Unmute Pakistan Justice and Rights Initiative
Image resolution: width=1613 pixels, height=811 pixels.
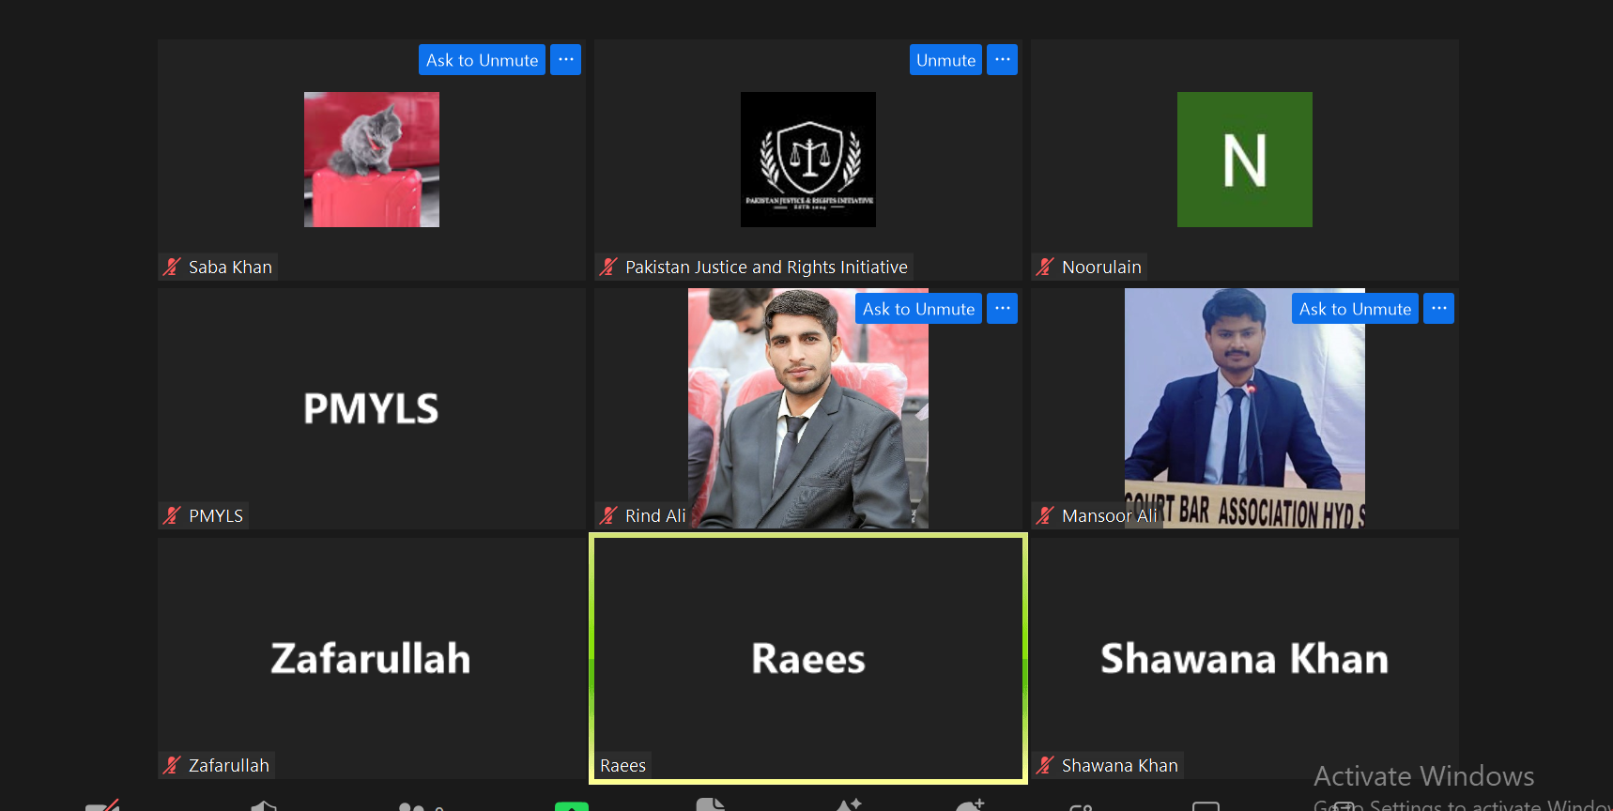945,60
